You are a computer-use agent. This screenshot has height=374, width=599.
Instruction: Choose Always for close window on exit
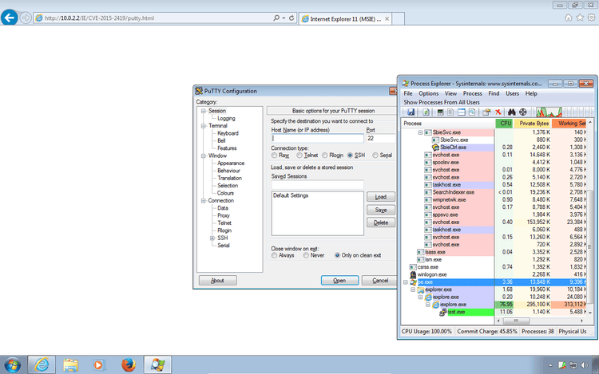[274, 255]
